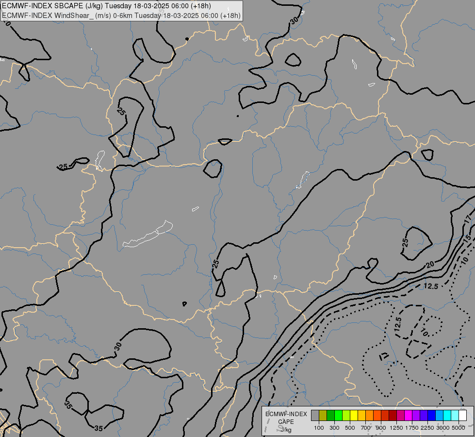This screenshot has width=475, height=437.
Task: Select the gold legend swatch
Action: pos(361,416)
